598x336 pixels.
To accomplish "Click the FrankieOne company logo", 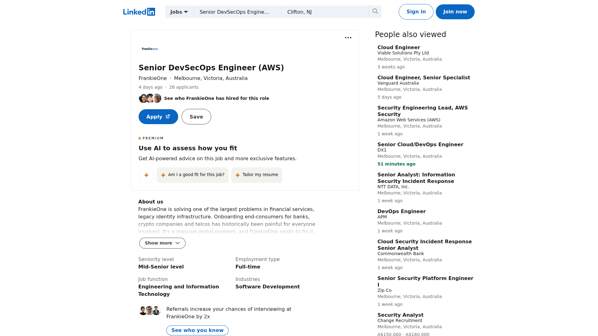I will (x=150, y=49).
